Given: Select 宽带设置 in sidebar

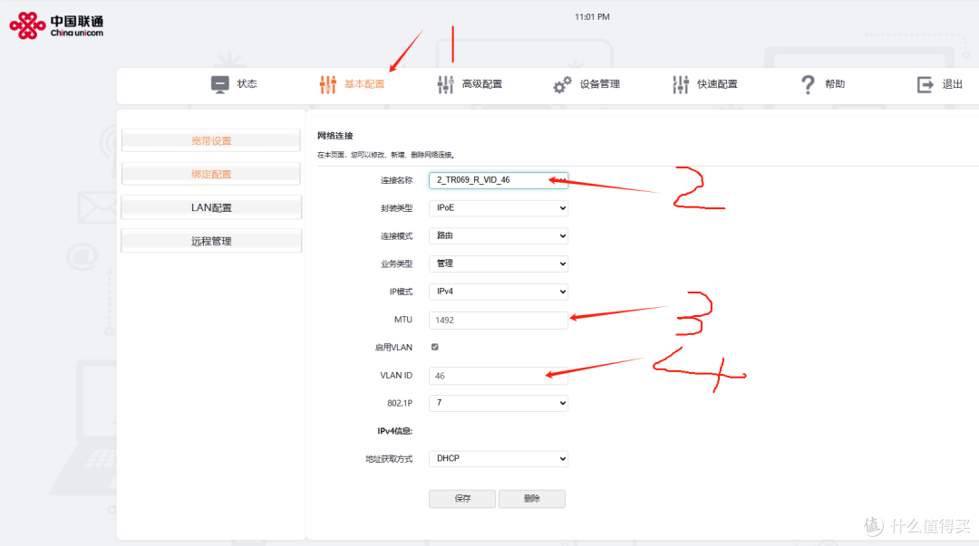Looking at the screenshot, I should coord(211,140).
